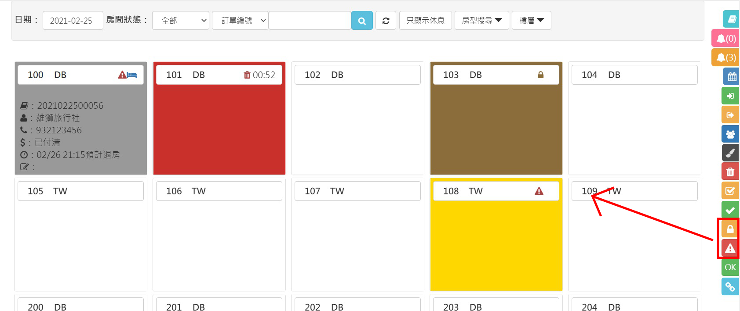
Task: Click the calendar icon in sidebar
Action: [731, 77]
